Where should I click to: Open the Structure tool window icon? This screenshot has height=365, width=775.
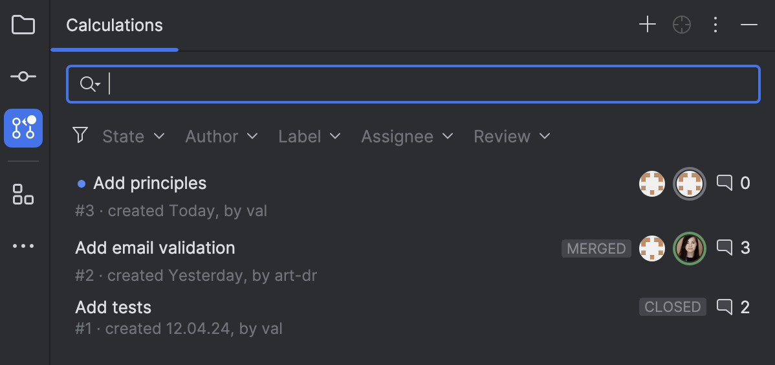[23, 194]
